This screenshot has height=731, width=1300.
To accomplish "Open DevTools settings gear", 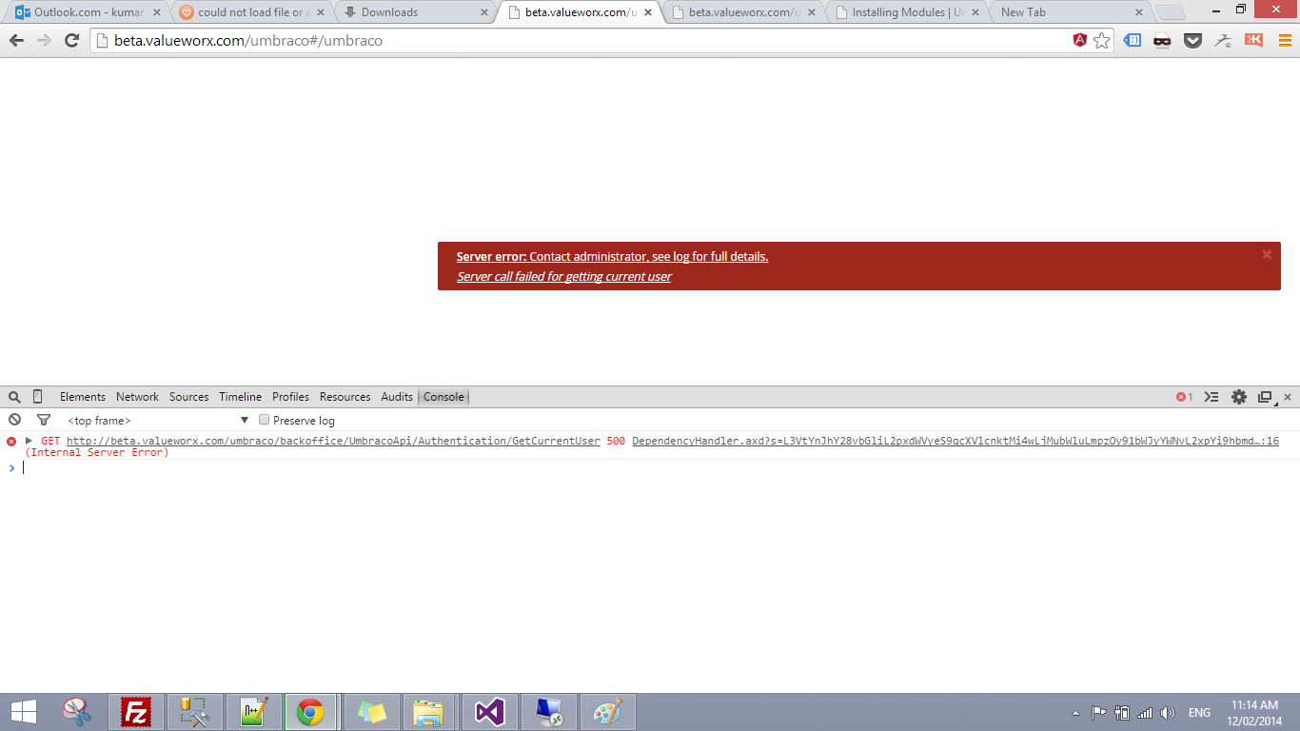I will [x=1238, y=397].
